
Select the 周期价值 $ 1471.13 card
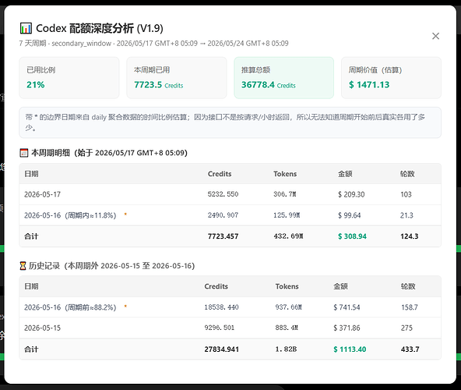coord(391,78)
